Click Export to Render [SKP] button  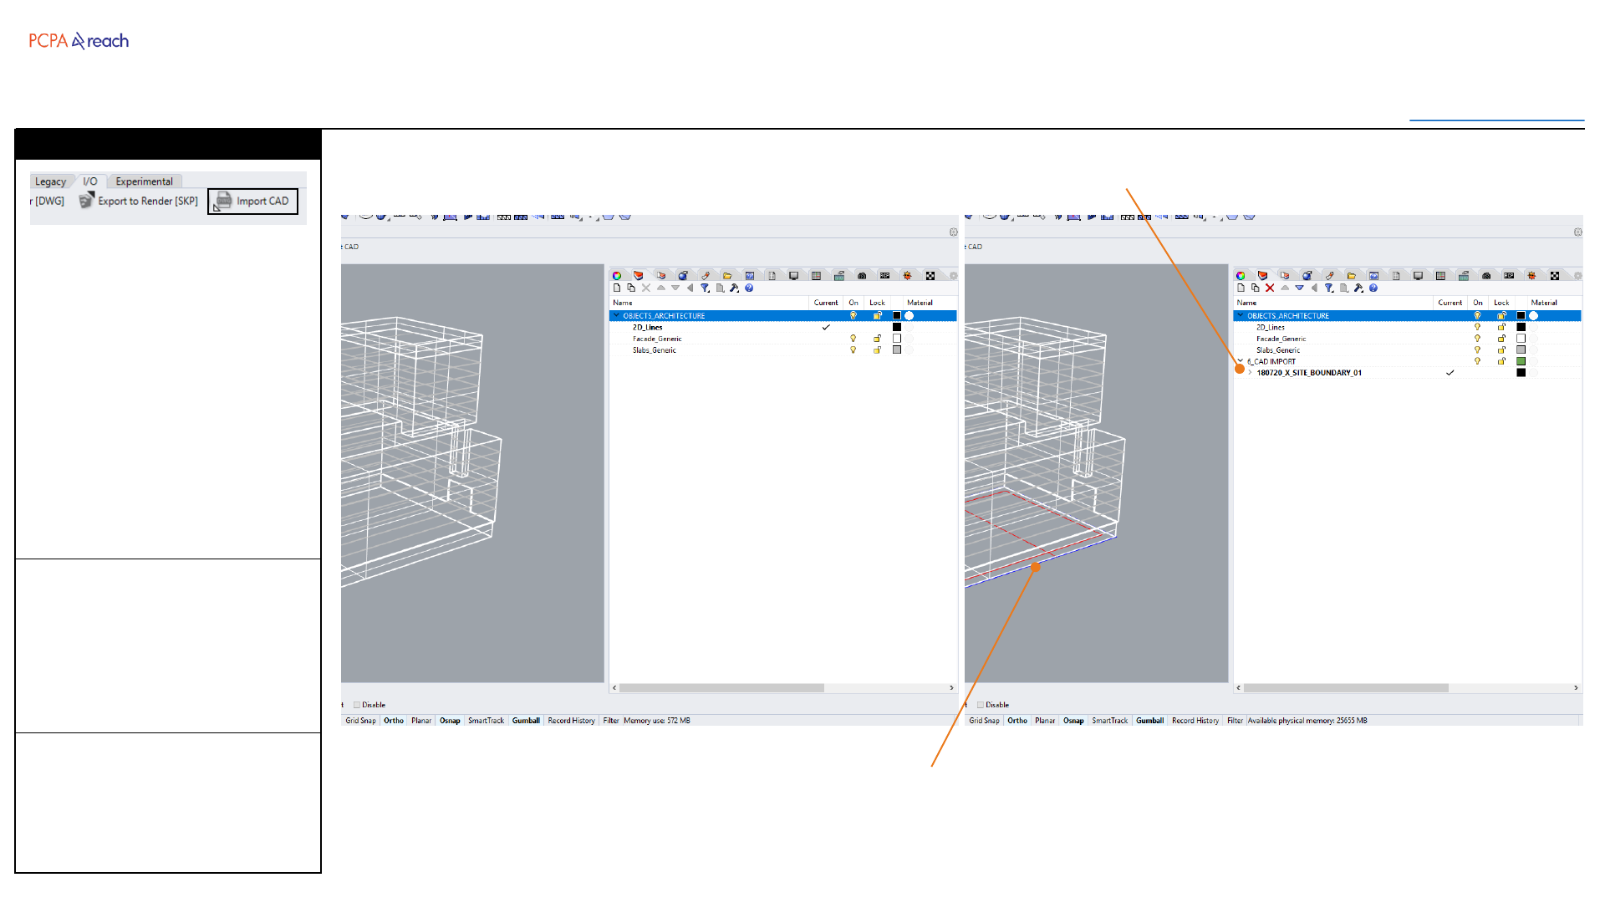point(139,202)
